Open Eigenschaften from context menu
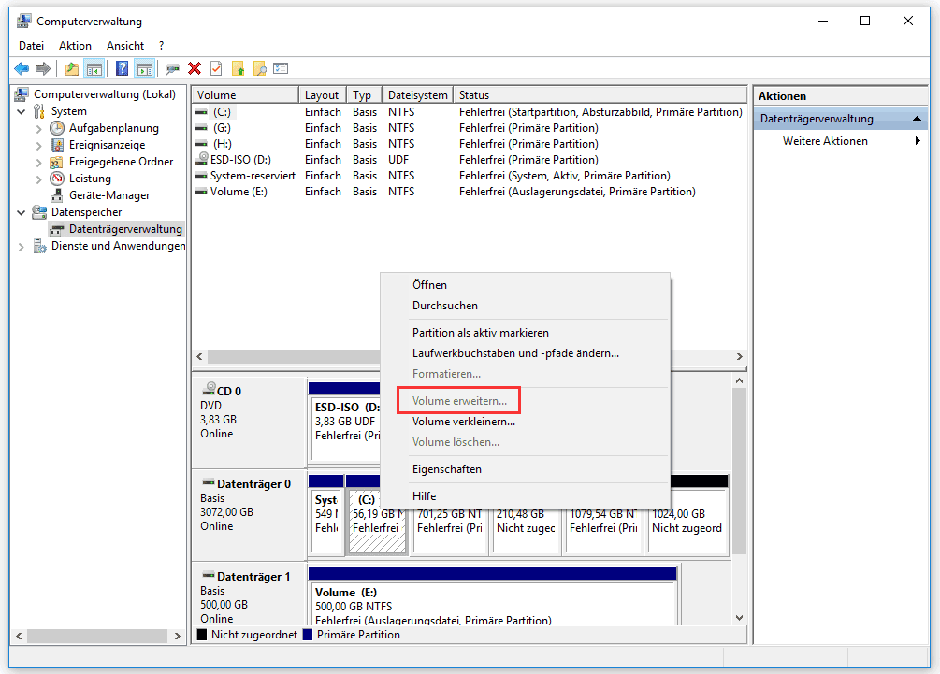The height and width of the screenshot is (674, 940). click(525, 469)
